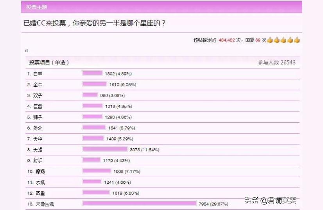The height and width of the screenshot is (210, 323).
Task: Select the 水瓶 option label
Action: [x=39, y=182]
